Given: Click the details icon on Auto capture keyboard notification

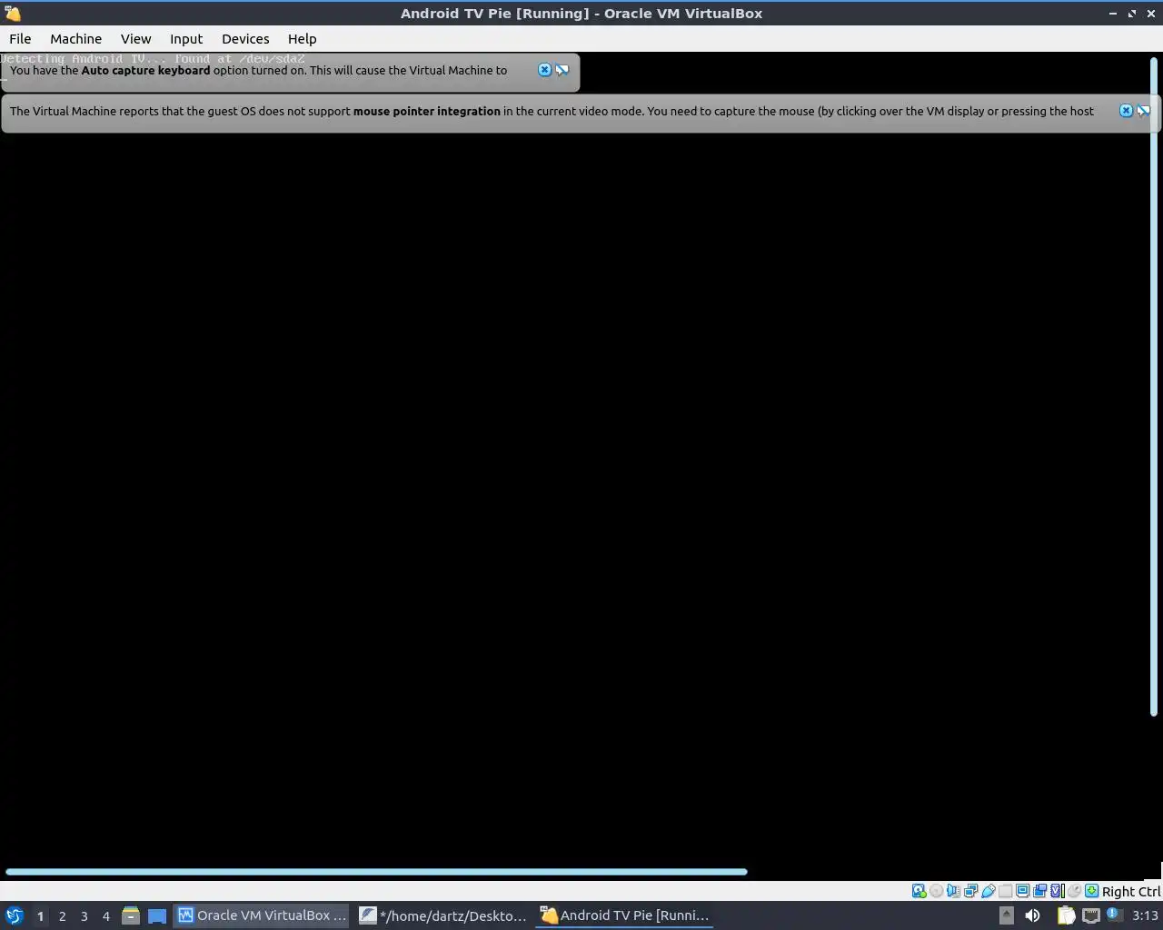Looking at the screenshot, I should point(562,70).
